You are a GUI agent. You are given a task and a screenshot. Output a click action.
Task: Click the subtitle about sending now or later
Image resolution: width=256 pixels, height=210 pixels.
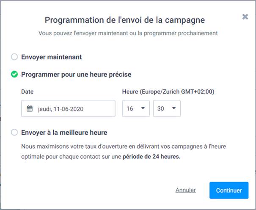tap(128, 33)
